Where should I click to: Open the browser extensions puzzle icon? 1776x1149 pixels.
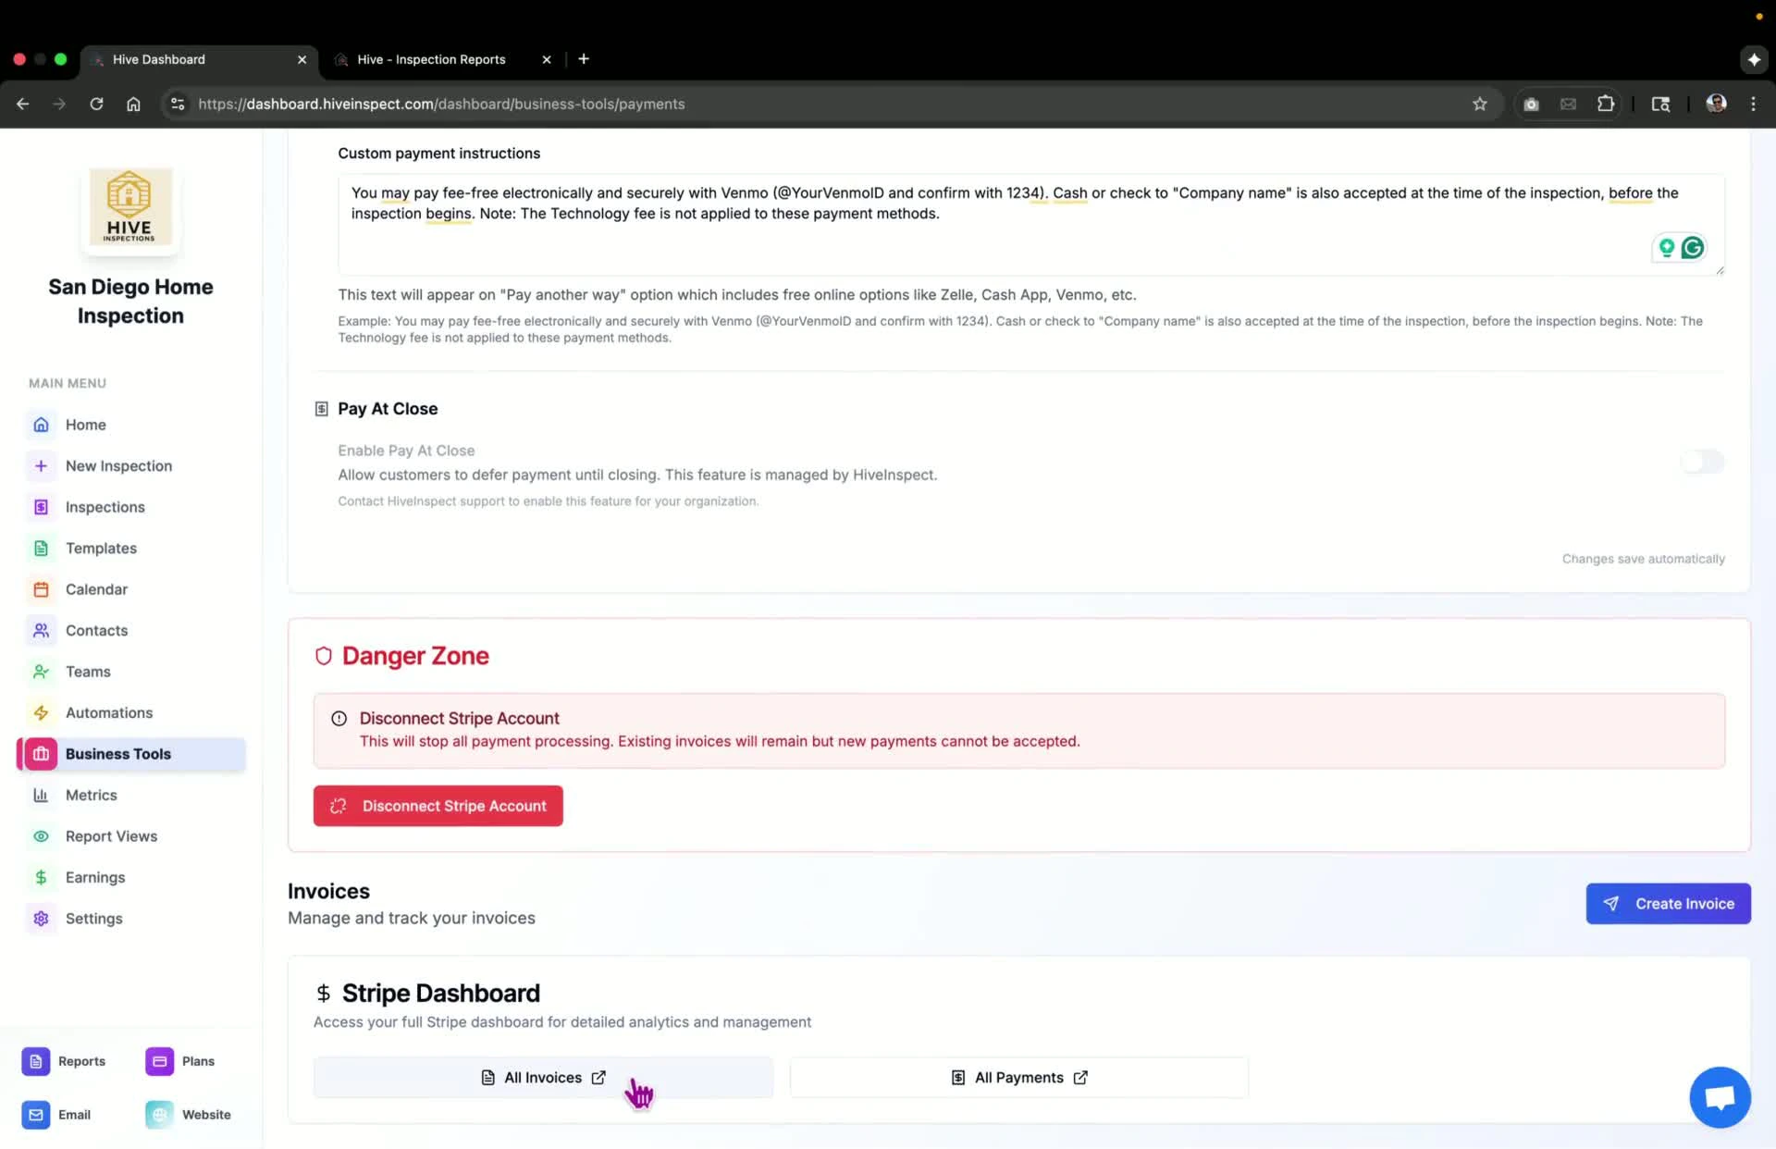(x=1606, y=104)
